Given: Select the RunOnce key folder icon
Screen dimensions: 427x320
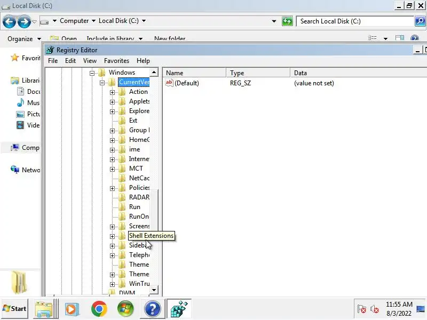Looking at the screenshot, I should (122, 217).
